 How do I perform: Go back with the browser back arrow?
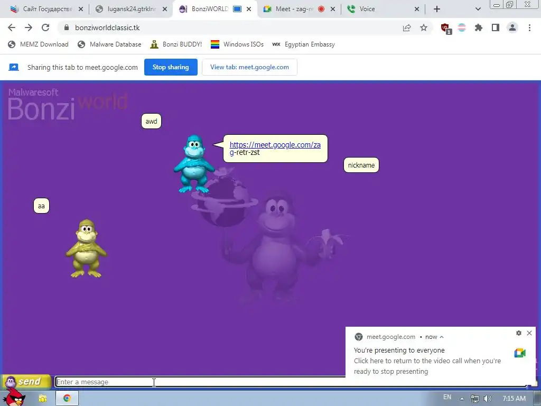(12, 27)
